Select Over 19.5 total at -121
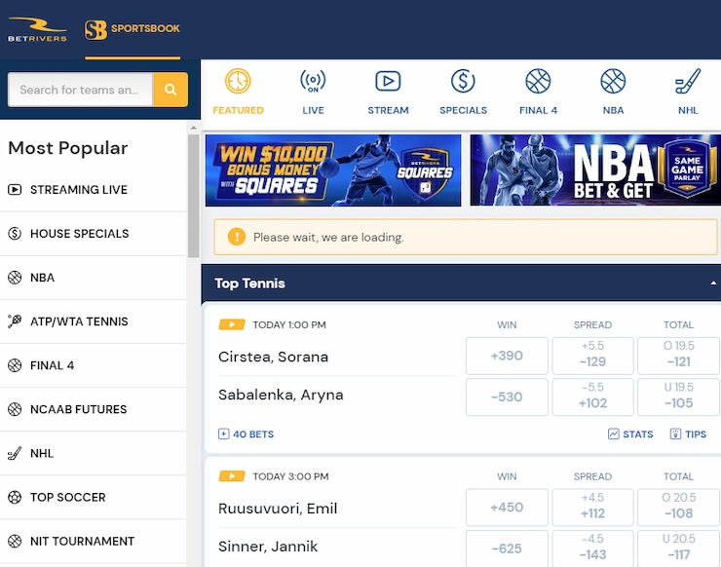 (x=679, y=356)
